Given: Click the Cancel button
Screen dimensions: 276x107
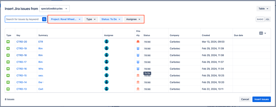Looking at the screenshot, I should tap(245, 99).
